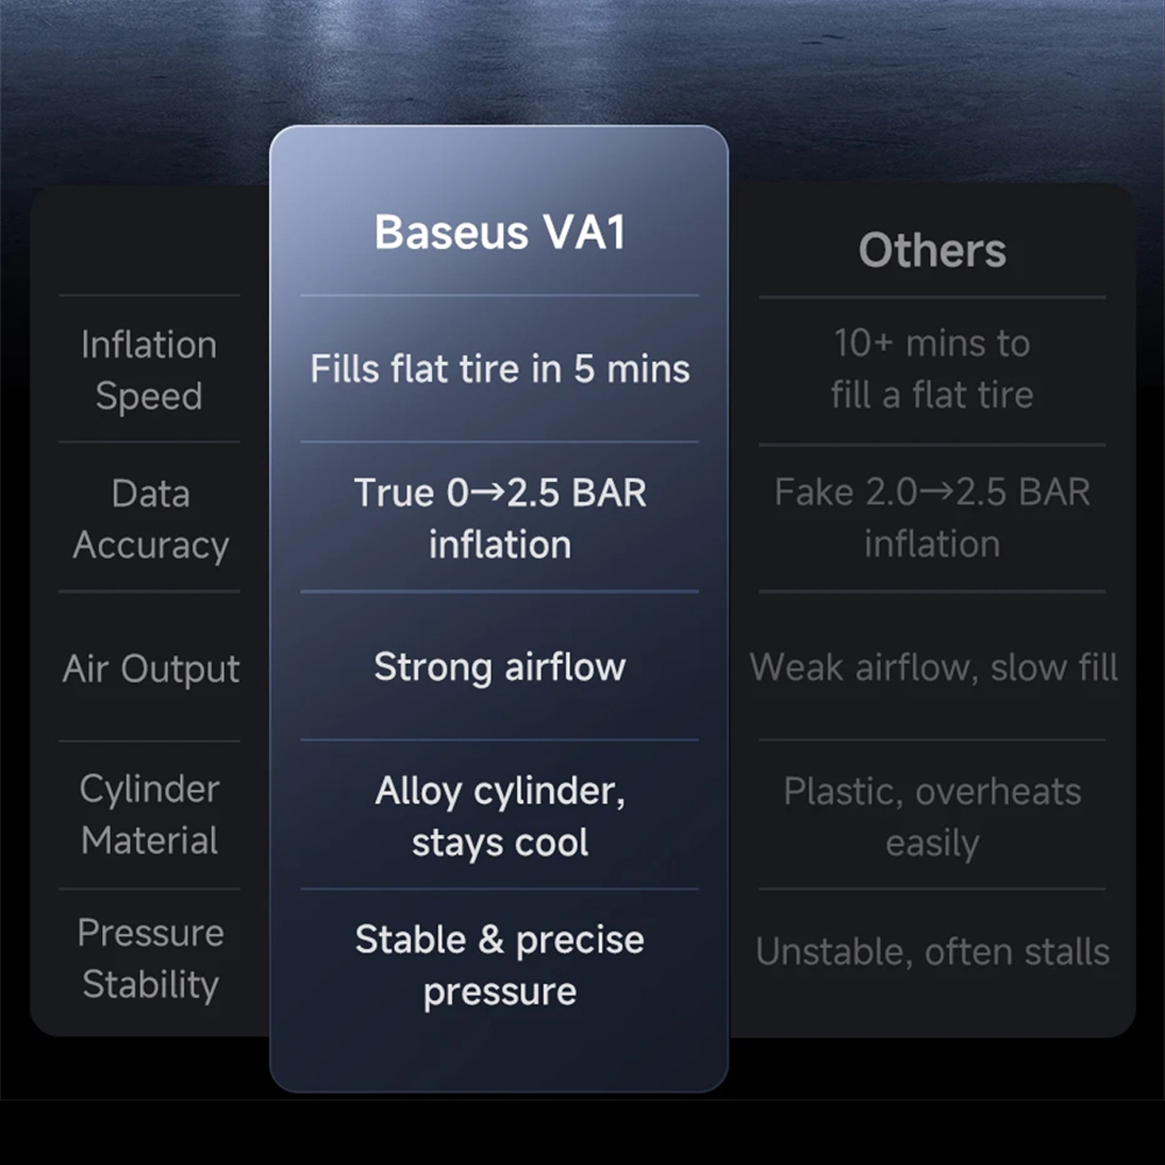
Task: Click "Alloy cylinder, stays cool" text
Action: 499,816
